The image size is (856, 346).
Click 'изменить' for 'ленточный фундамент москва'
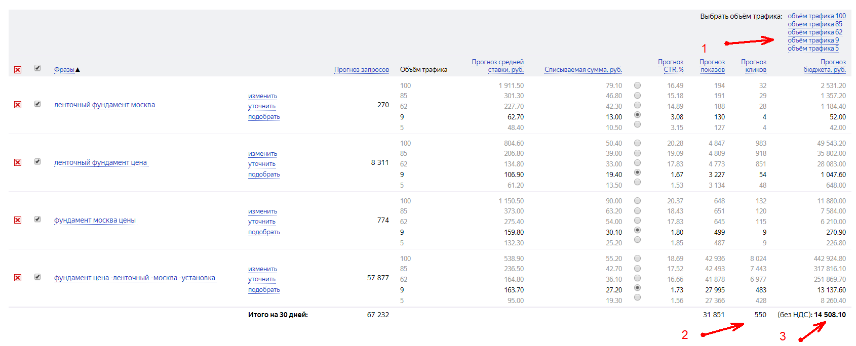262,96
